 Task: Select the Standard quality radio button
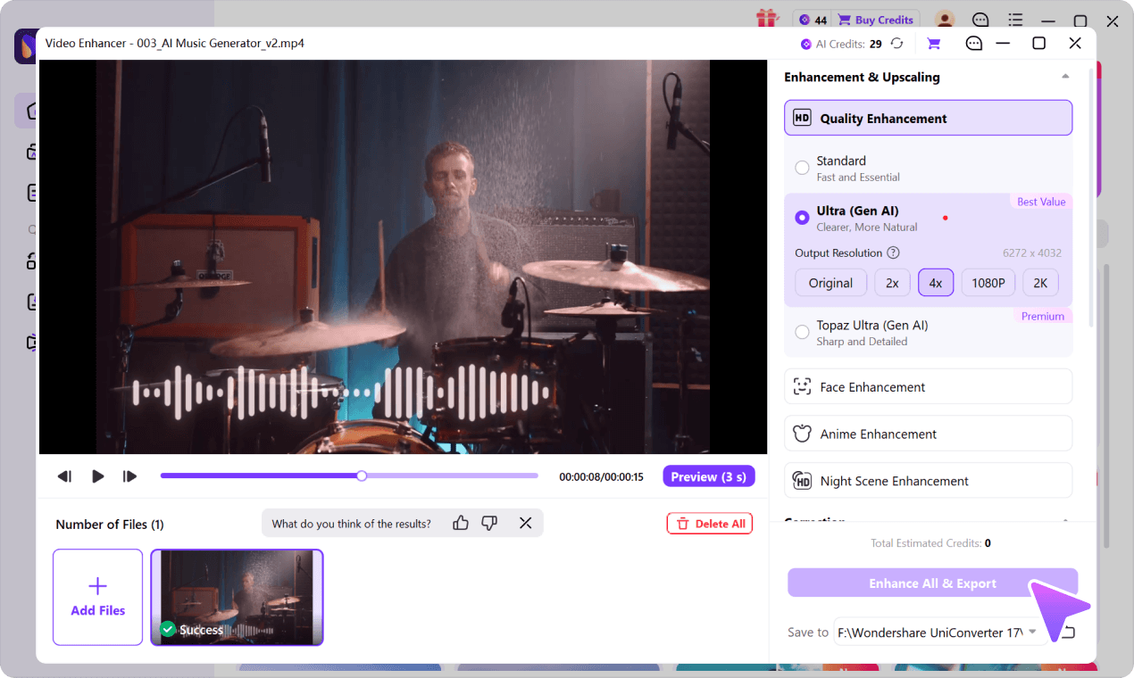[x=802, y=168]
